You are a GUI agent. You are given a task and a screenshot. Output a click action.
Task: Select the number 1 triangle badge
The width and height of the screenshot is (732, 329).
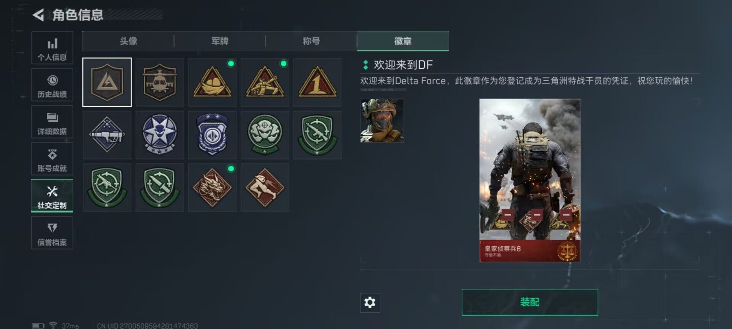(x=318, y=82)
